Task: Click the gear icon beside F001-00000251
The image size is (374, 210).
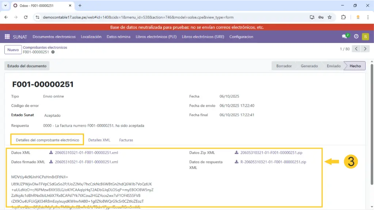Action: click(x=53, y=52)
